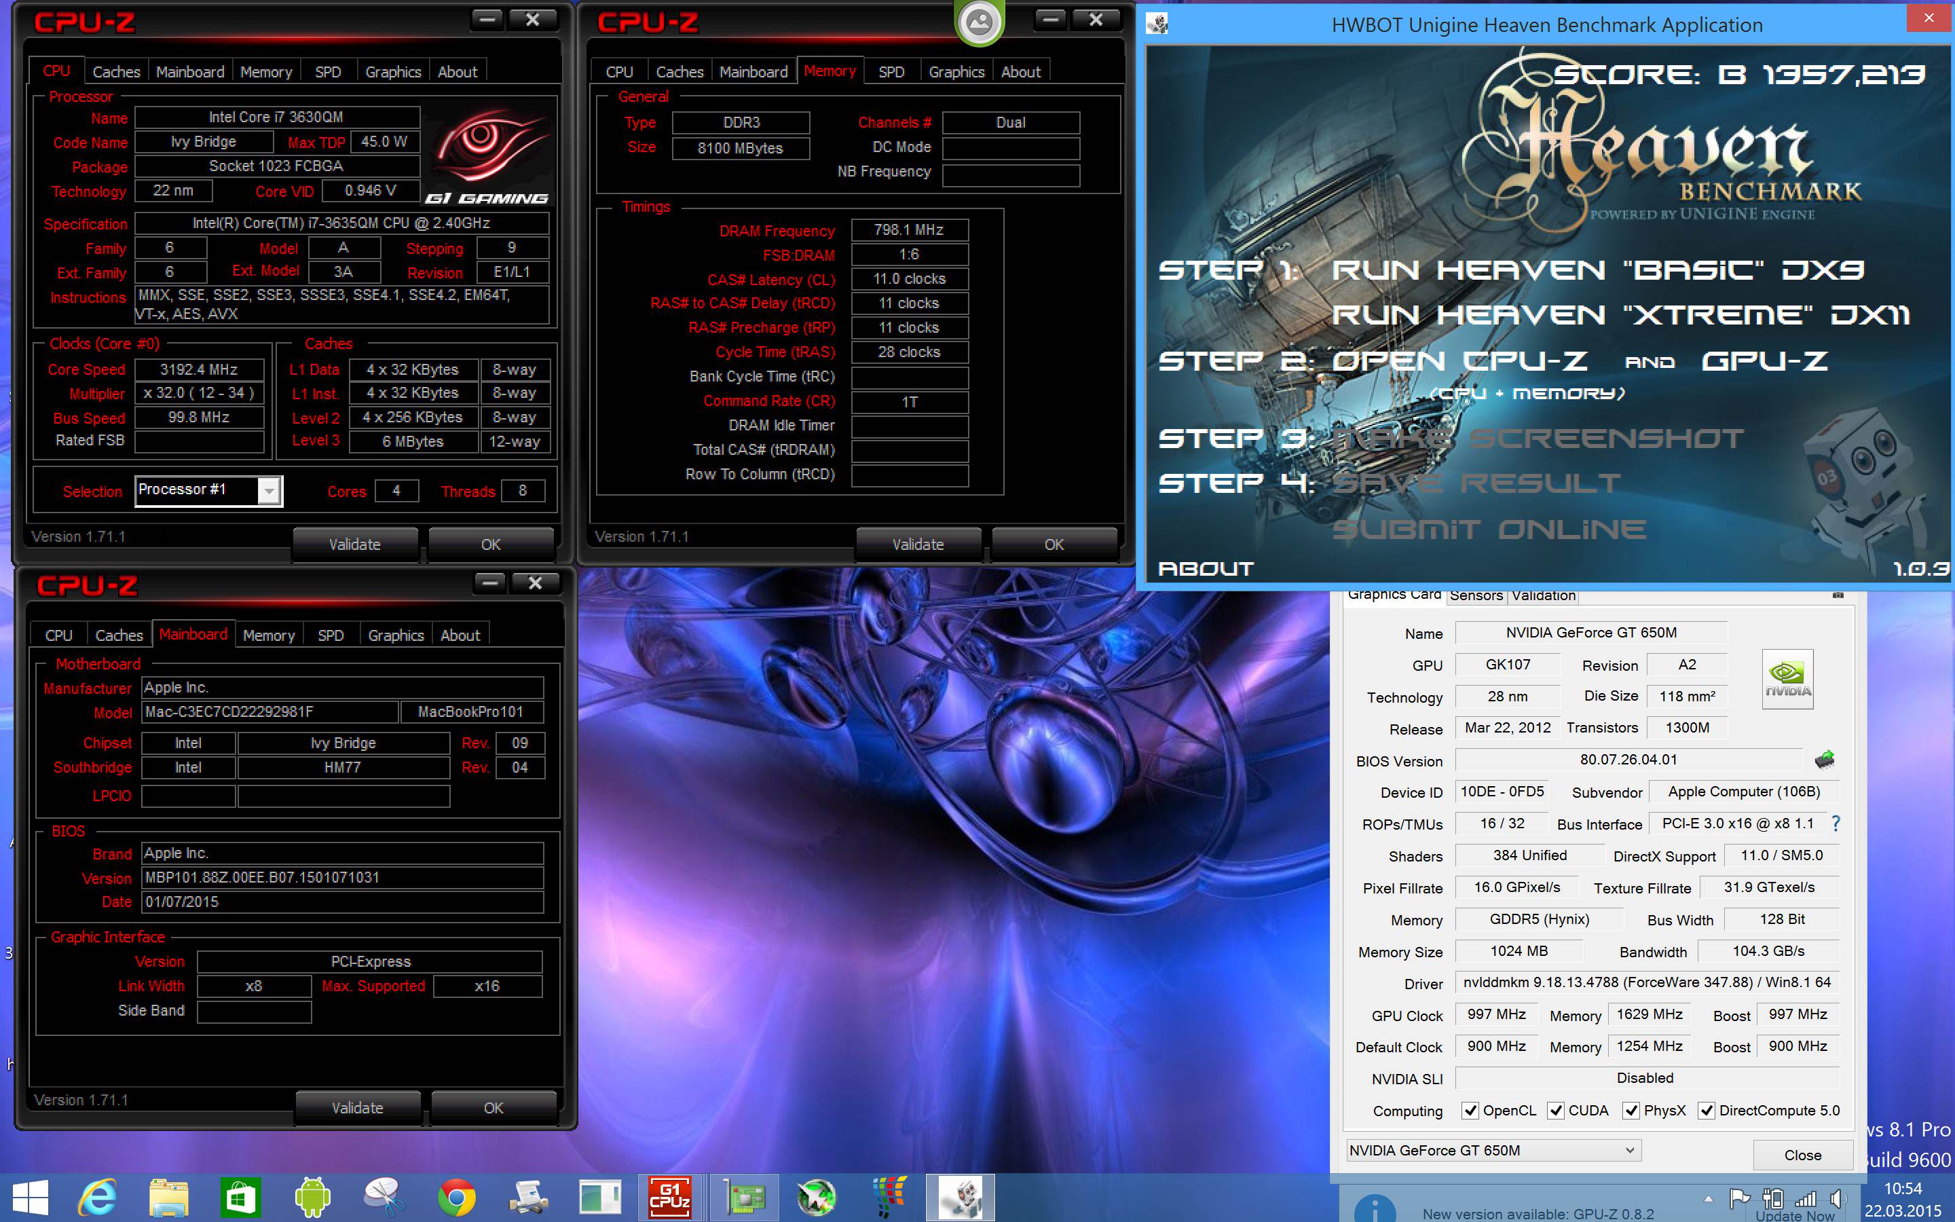Open About tab in Mainboard CPU-Z window
Image resolution: width=1955 pixels, height=1222 pixels.
click(x=460, y=635)
